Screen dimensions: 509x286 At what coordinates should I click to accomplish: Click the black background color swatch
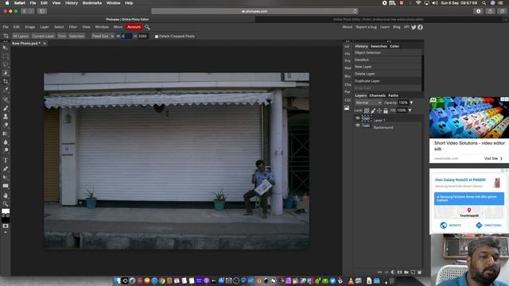[6, 219]
